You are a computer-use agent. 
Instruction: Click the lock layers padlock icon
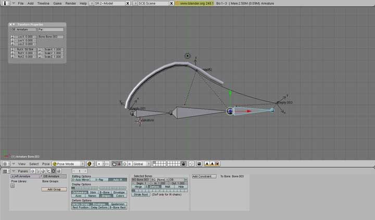183,164
